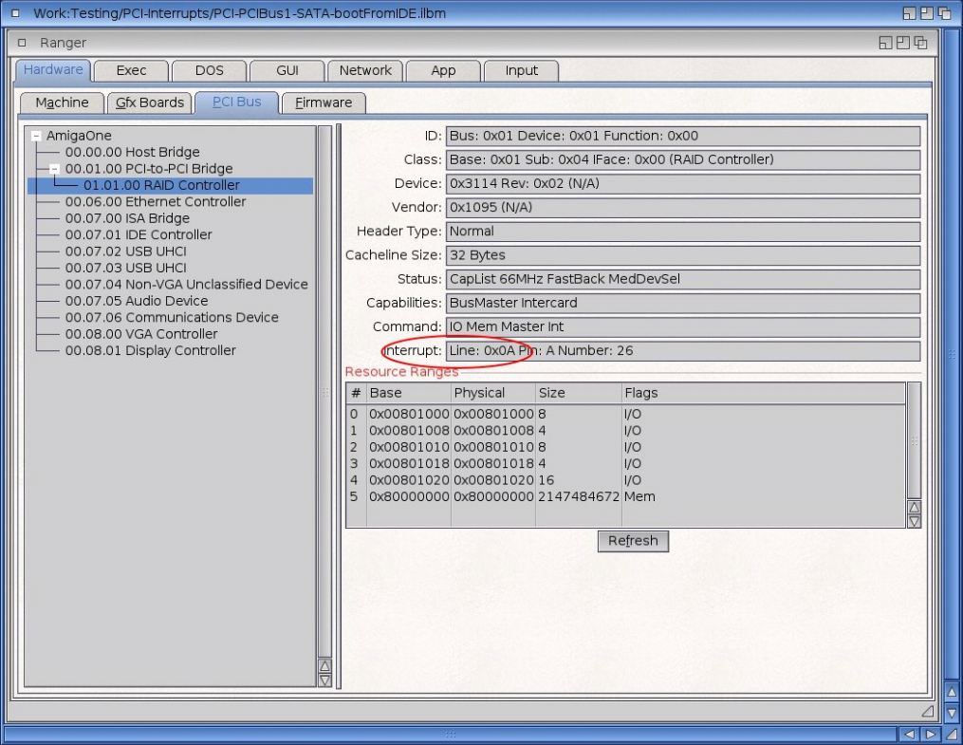
Task: Click the Physical column header
Action: [493, 393]
